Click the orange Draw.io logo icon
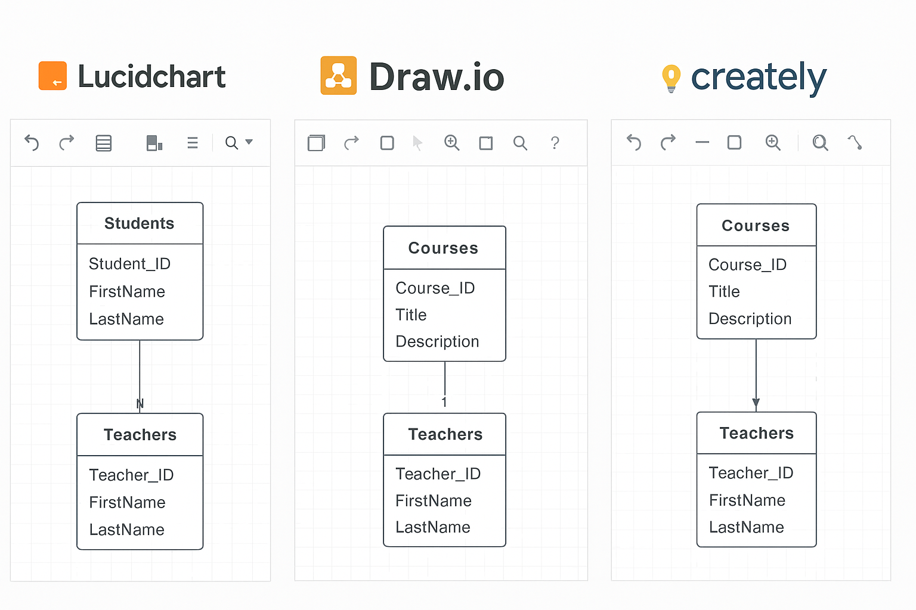 pos(339,76)
